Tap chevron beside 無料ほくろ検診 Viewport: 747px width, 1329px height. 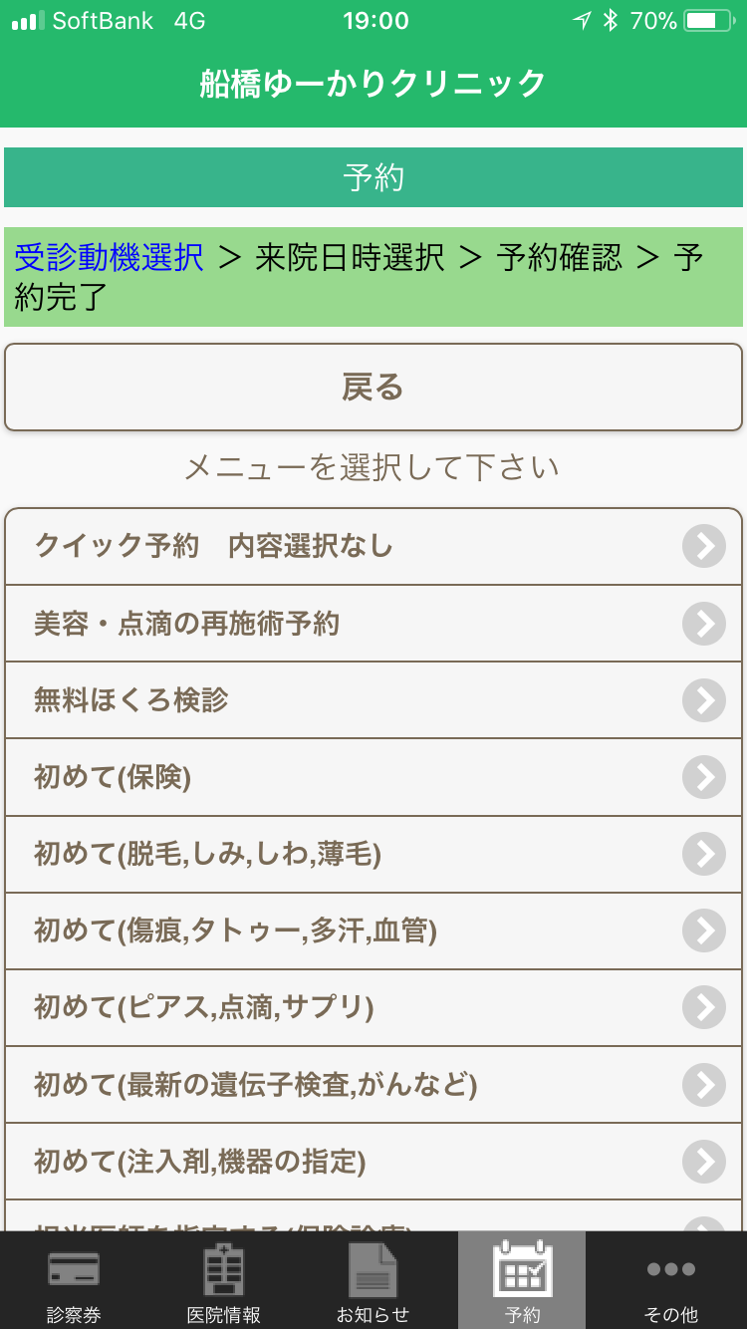click(704, 700)
